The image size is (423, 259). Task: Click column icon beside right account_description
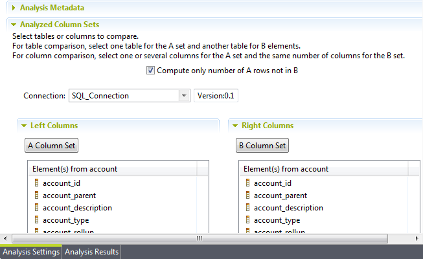pos(248,208)
